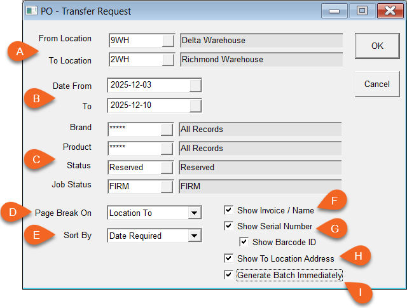Click the Cancel button
The width and height of the screenshot is (407, 308).
pyautogui.click(x=376, y=84)
